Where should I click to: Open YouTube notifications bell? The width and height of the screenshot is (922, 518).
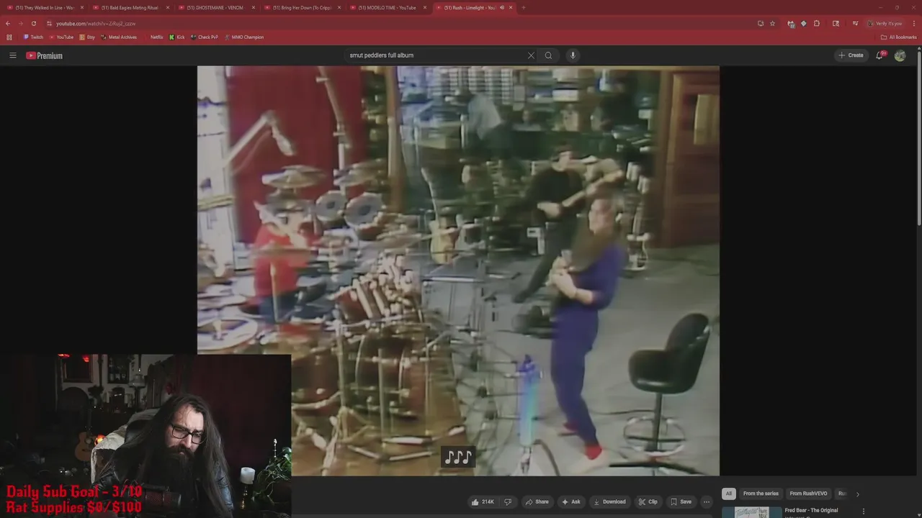pos(880,55)
